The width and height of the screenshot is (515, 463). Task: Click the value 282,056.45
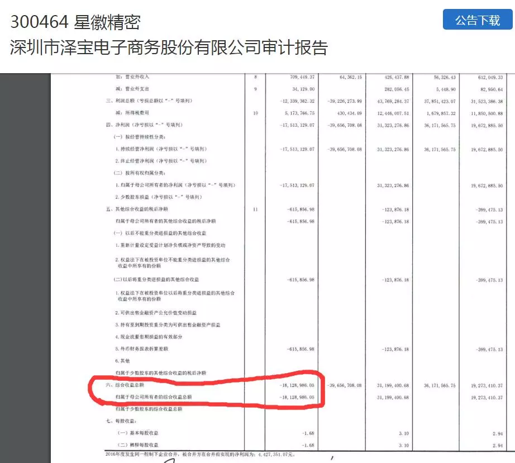(397, 89)
